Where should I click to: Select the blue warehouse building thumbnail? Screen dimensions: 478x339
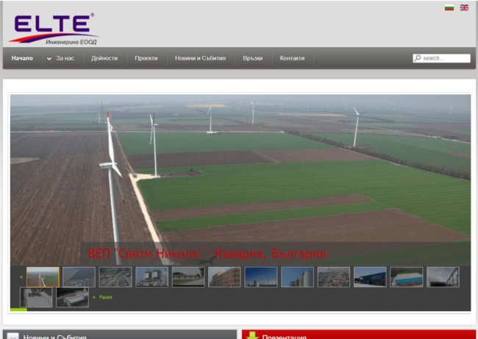coord(369,276)
